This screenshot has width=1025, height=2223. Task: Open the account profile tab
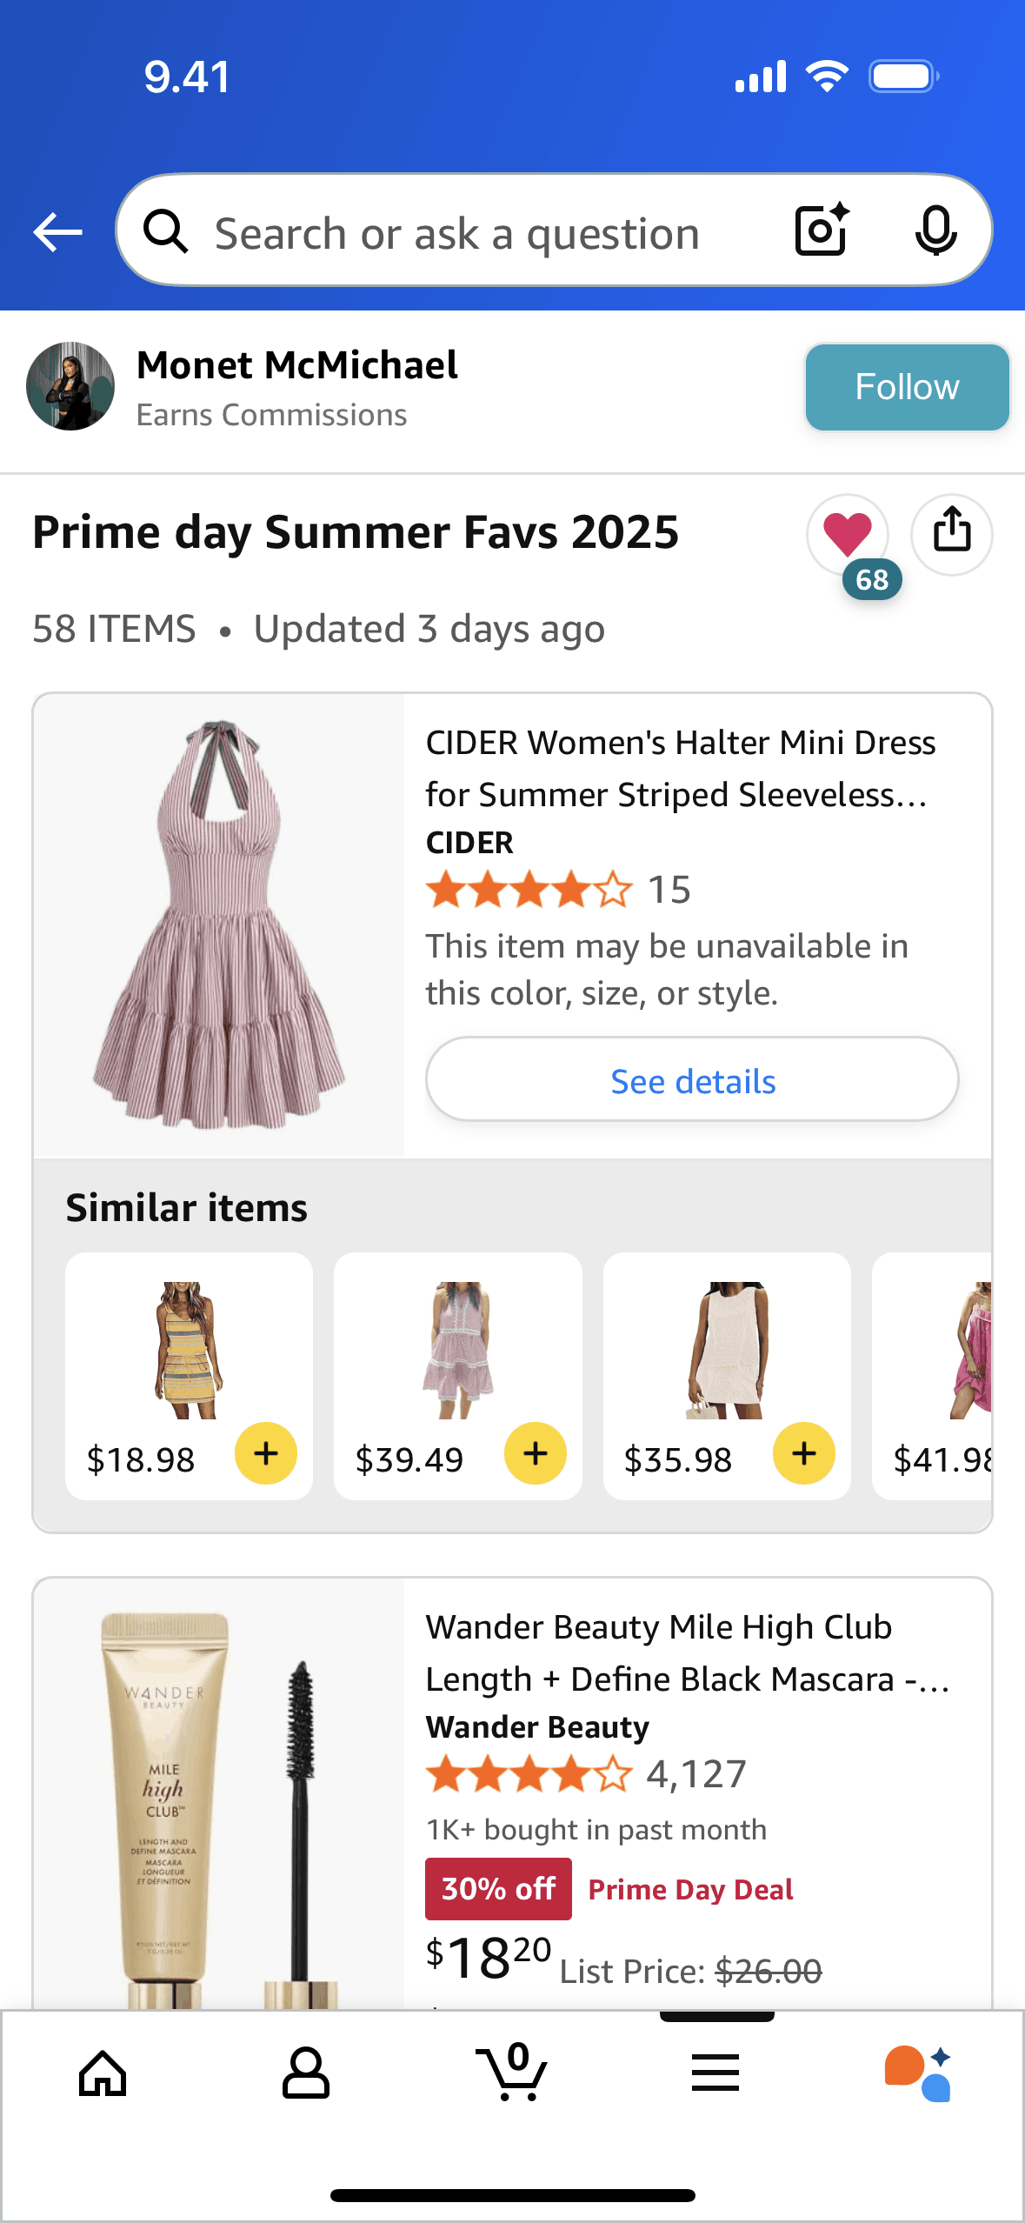[x=306, y=2074]
